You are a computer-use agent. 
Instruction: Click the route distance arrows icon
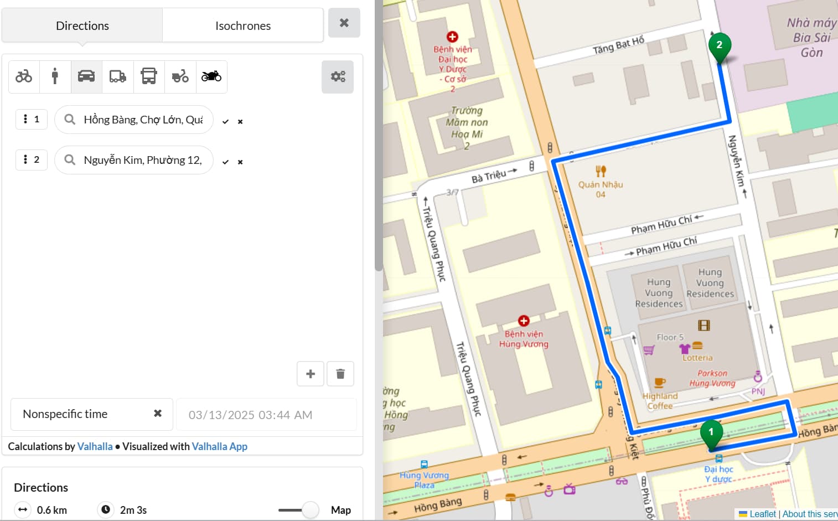click(x=23, y=509)
